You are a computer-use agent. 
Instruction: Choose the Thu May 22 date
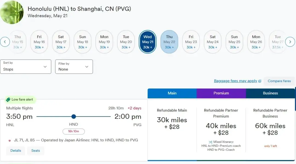pos(169,42)
